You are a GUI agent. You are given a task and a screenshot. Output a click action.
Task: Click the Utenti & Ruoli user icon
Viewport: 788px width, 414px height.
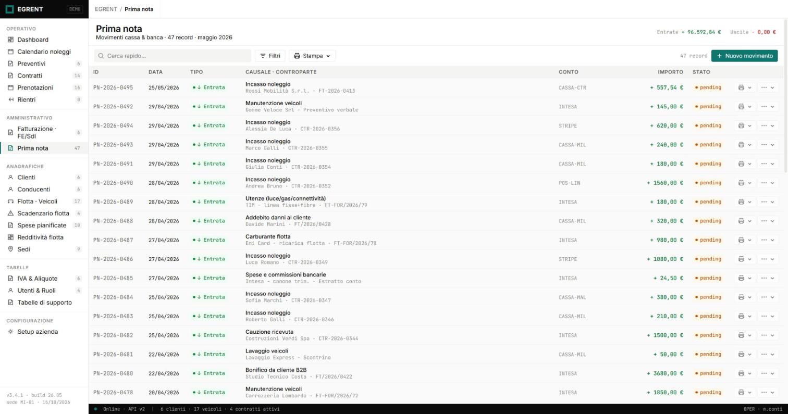[10, 291]
